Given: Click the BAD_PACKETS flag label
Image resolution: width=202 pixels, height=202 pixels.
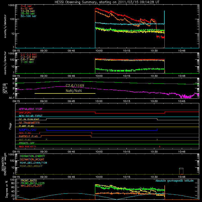Looking at the screenshot, I should click(x=28, y=146).
